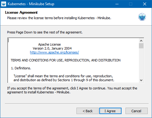Cancel the Minikube setup

[136, 111]
